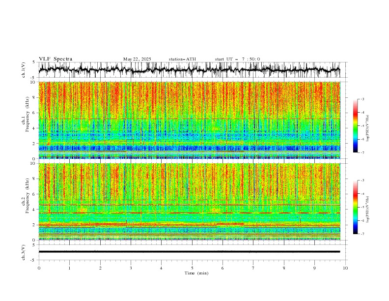Click the "-7" tick on ch.2 color bar
The height and width of the screenshot is (301, 389).
pos(362,234)
